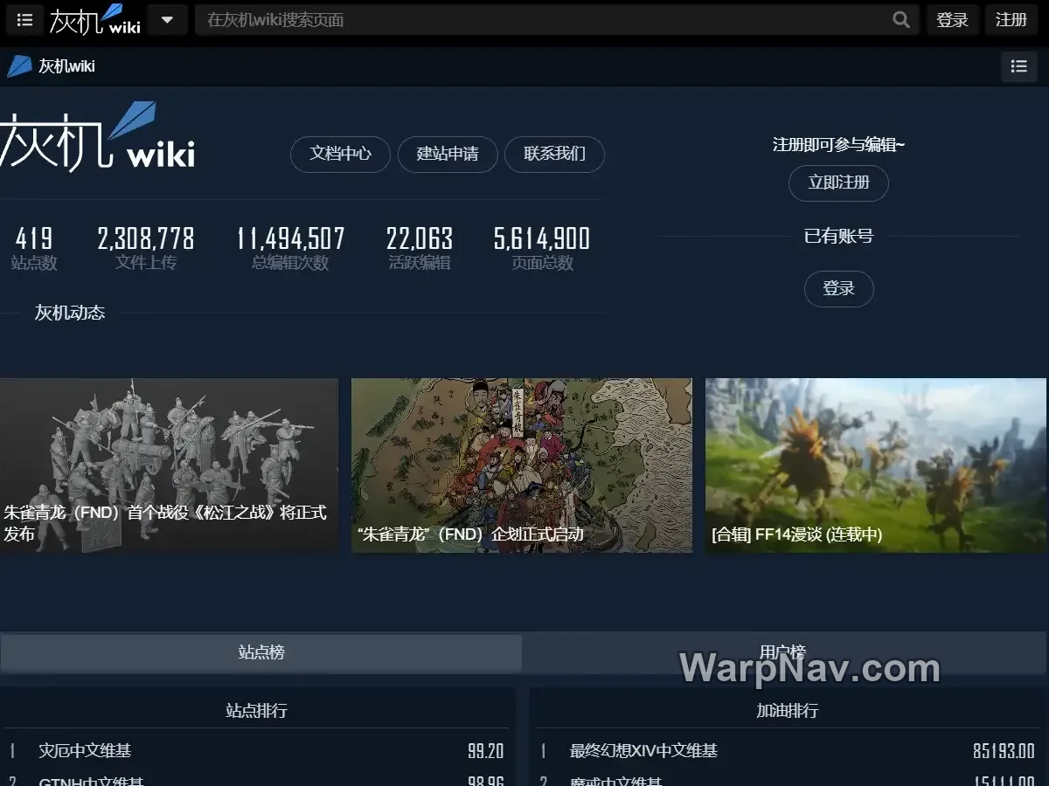
Task: Click the 11,494,507 总编辑次数 statistic
Action: coord(290,248)
